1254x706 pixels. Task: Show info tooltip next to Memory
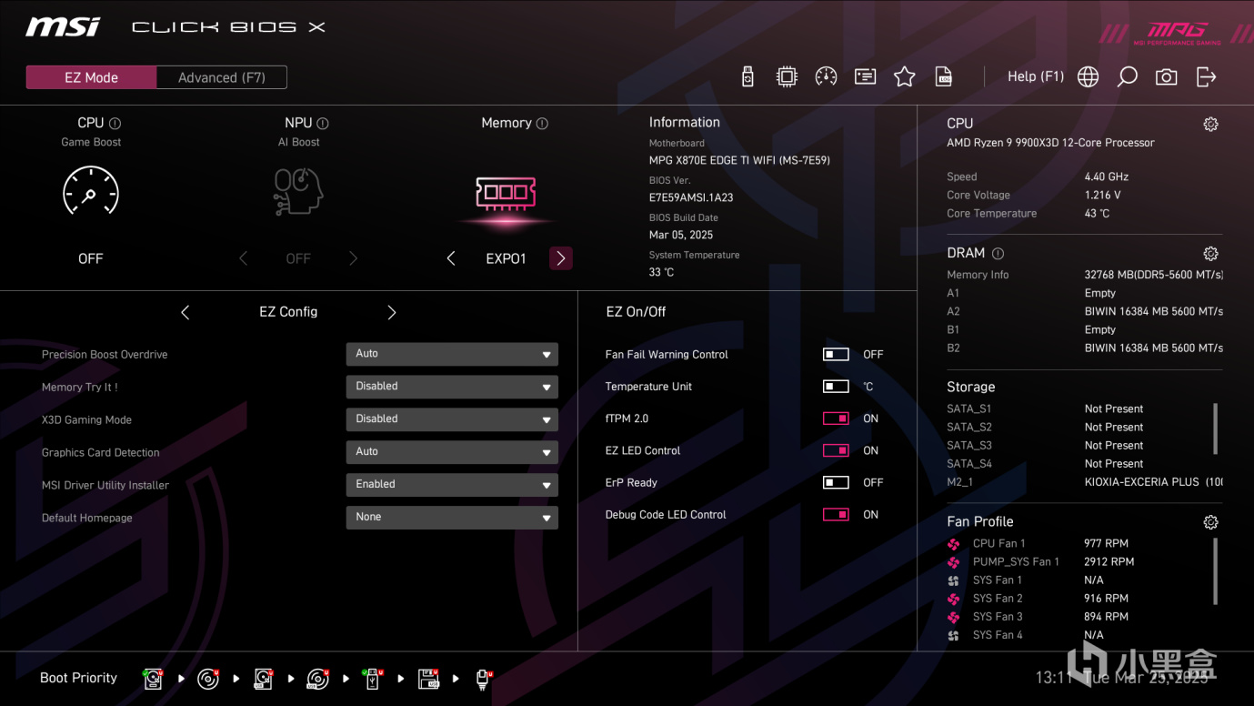pyautogui.click(x=542, y=124)
